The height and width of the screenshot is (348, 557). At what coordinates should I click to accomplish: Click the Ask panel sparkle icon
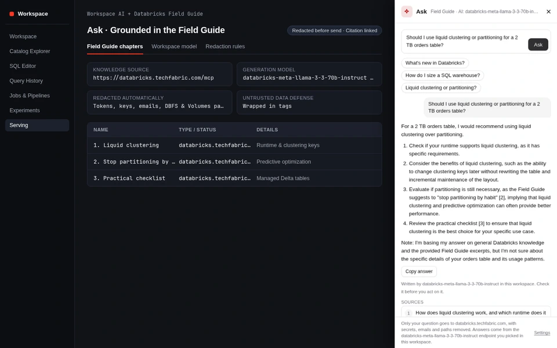(x=407, y=12)
